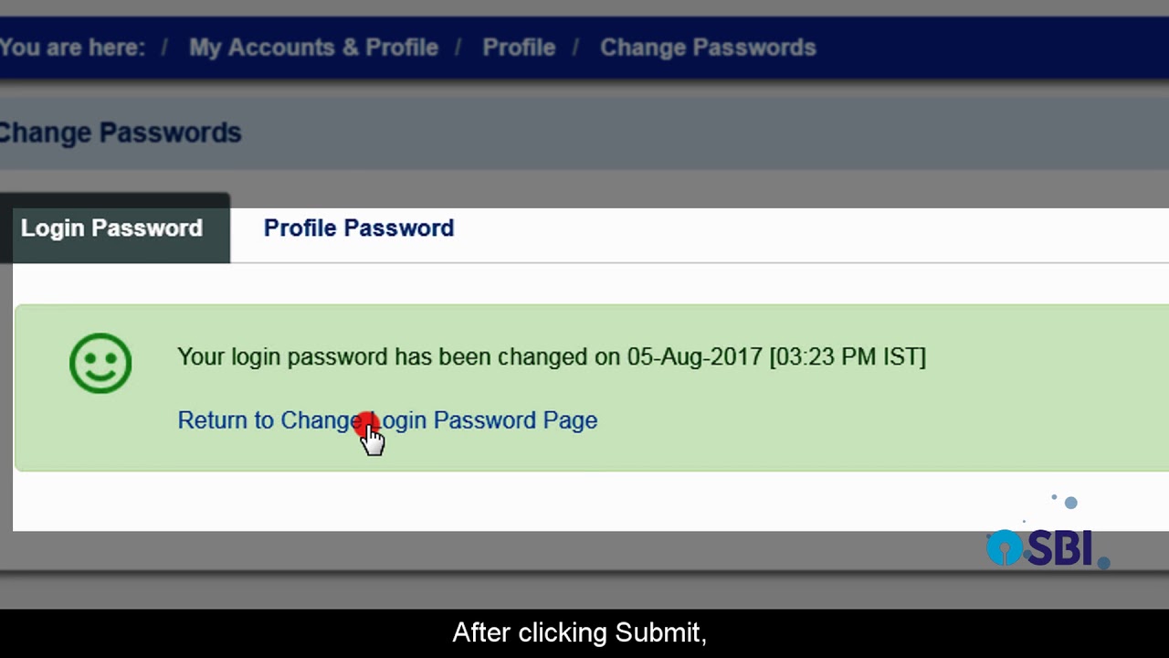This screenshot has height=658, width=1169.
Task: Click the blue keyhole circle in the SBI logo
Action: pyautogui.click(x=1005, y=548)
